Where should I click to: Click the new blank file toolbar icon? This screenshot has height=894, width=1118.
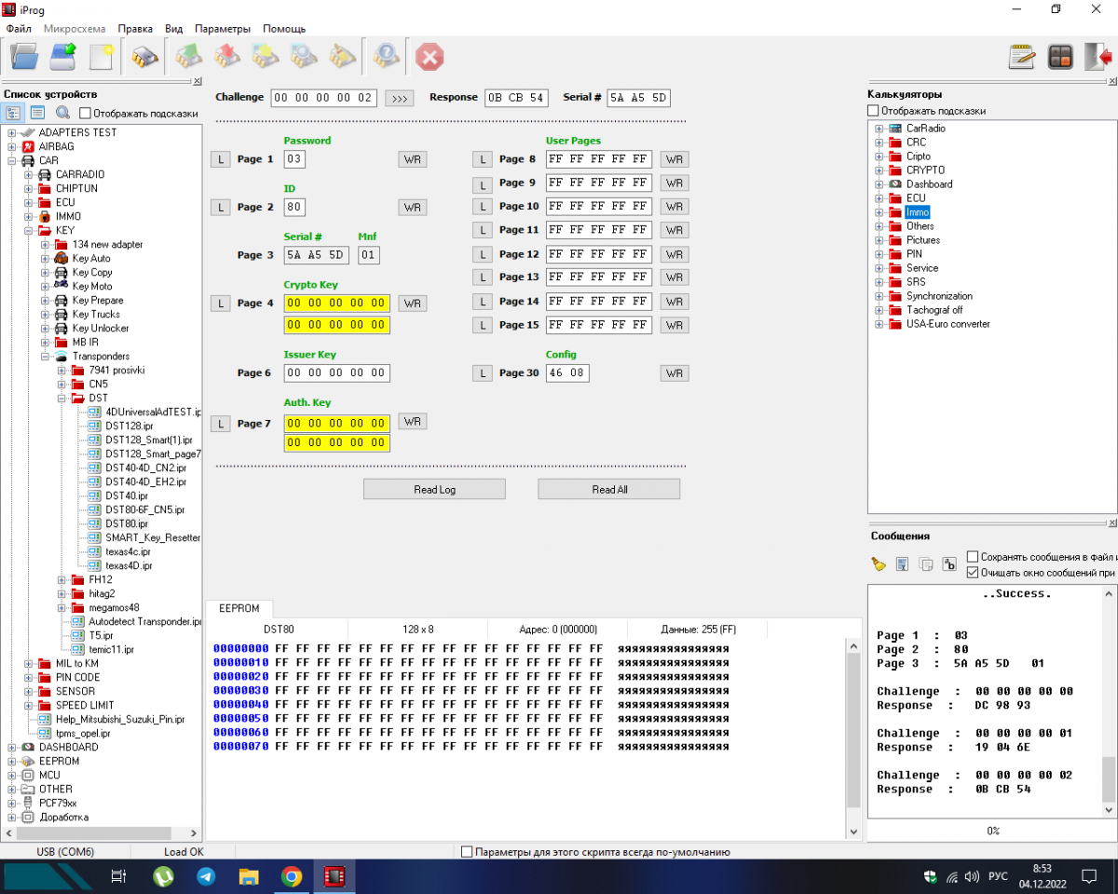click(101, 58)
